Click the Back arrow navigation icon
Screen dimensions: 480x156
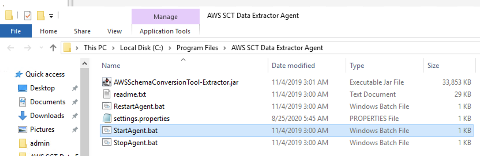[x=11, y=48]
